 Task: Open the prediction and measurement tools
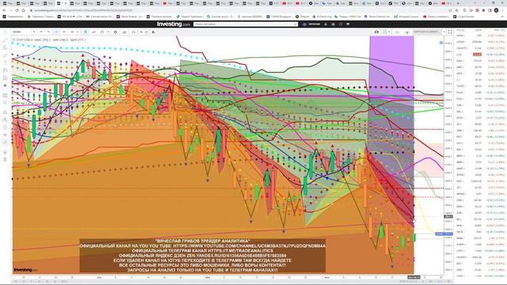[5, 78]
